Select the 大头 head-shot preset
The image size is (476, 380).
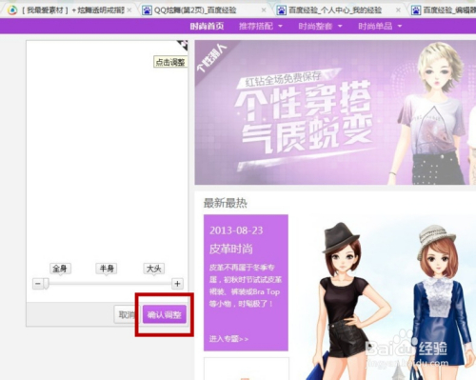pyautogui.click(x=154, y=269)
